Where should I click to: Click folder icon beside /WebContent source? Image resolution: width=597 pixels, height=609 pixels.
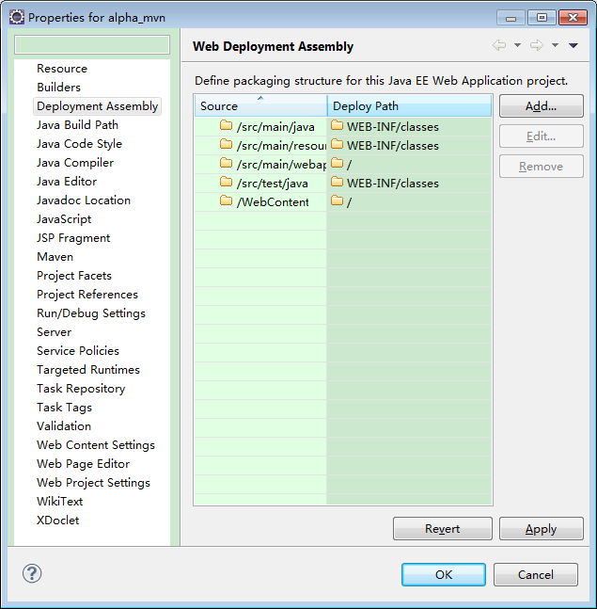[226, 201]
